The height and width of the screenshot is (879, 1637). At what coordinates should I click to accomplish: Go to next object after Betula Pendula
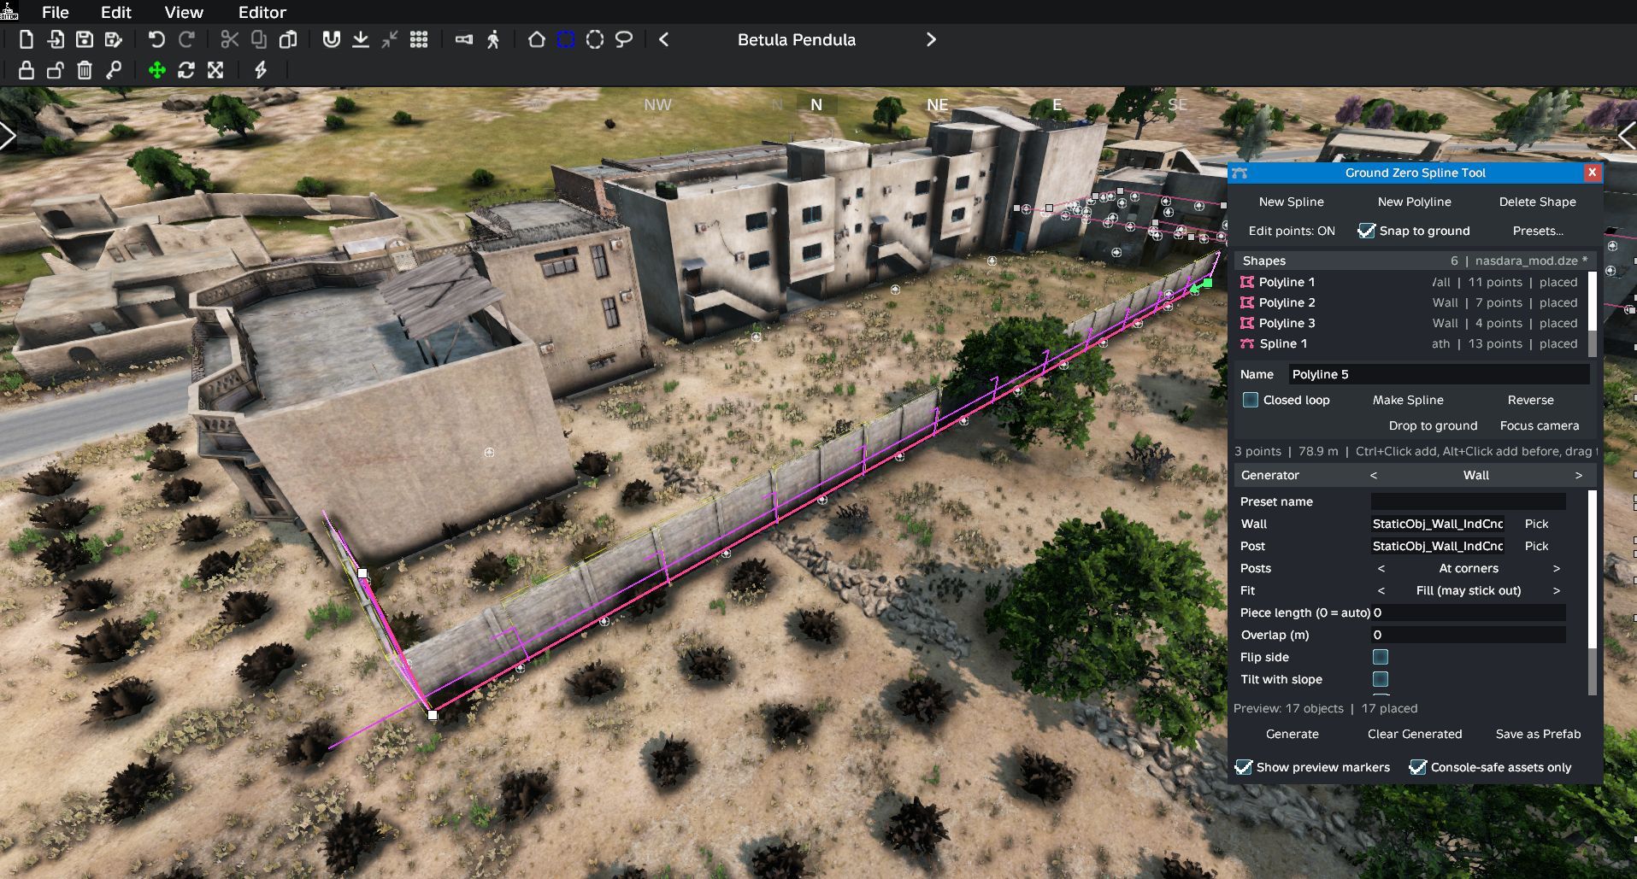[x=931, y=39]
